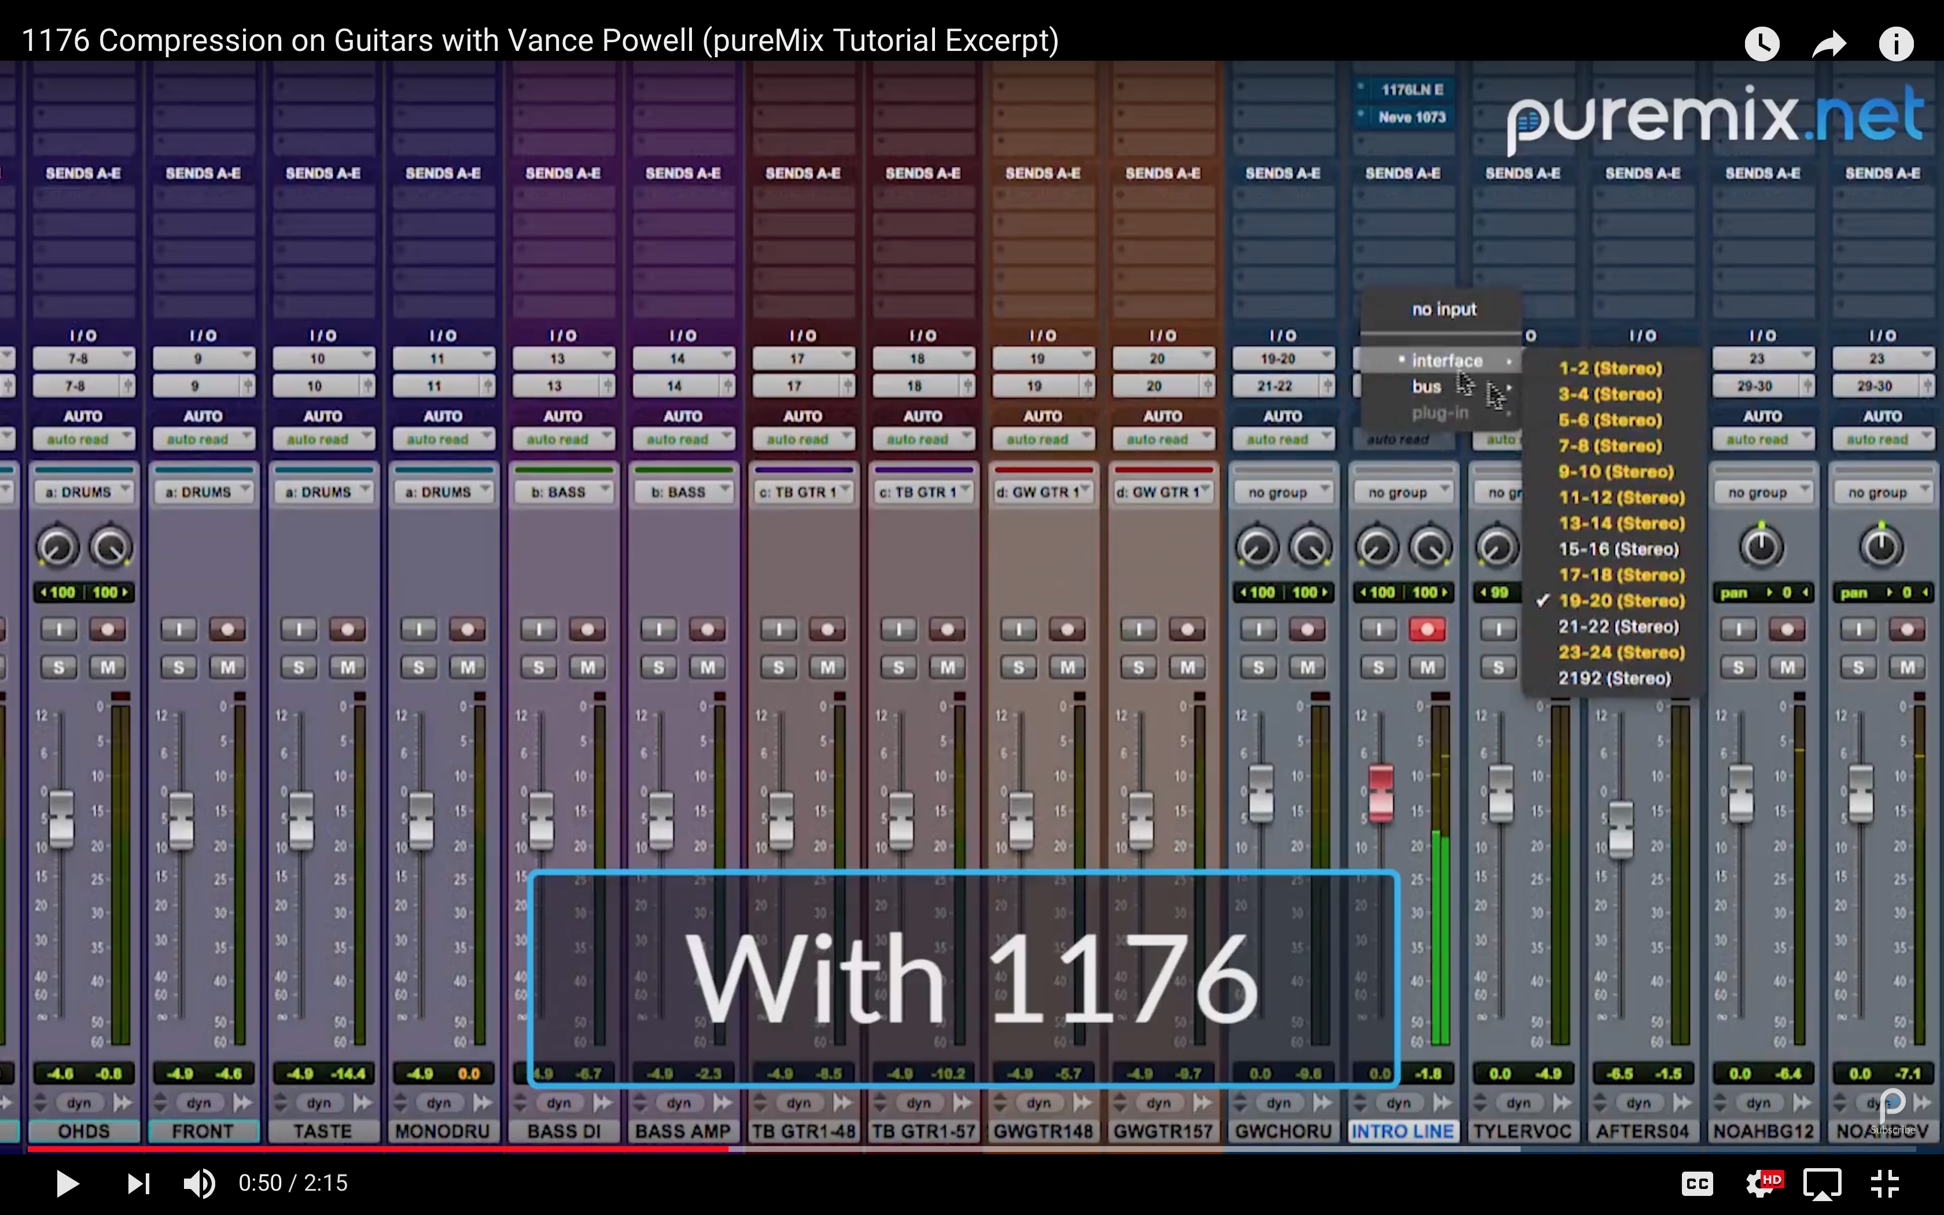Select 1-2 (Stereo) input
1944x1215 pixels.
1610,369
